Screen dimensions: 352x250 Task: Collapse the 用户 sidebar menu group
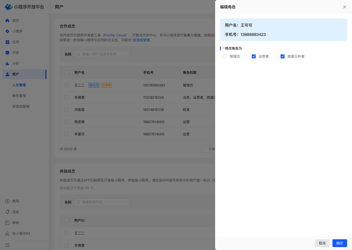[24, 74]
